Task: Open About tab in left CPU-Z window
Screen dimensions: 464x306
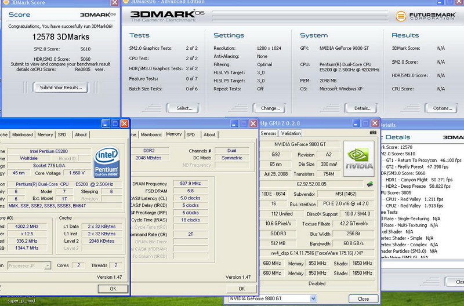Action: pyautogui.click(x=81, y=134)
